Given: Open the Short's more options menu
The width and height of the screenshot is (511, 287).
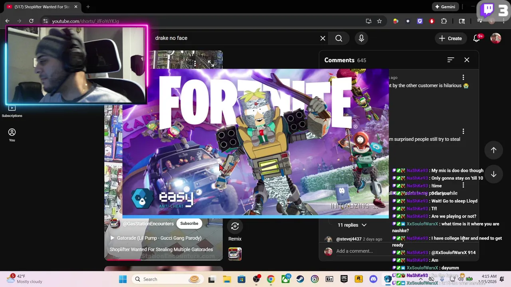Looking at the screenshot, I should (195, 63).
